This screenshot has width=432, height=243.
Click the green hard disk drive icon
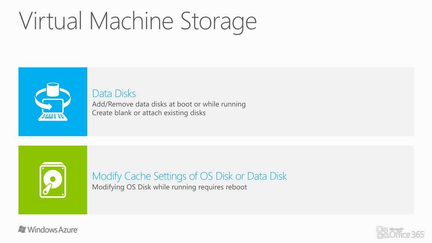click(x=53, y=180)
